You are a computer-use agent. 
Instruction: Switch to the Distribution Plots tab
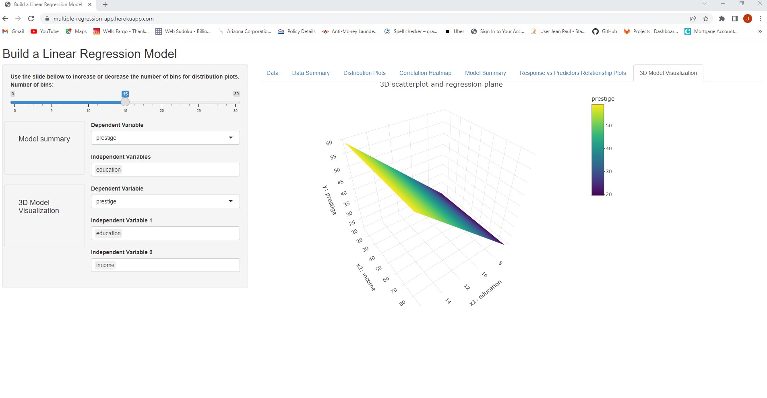[x=364, y=73]
